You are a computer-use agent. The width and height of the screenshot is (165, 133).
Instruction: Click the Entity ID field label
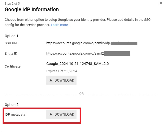[11, 54]
